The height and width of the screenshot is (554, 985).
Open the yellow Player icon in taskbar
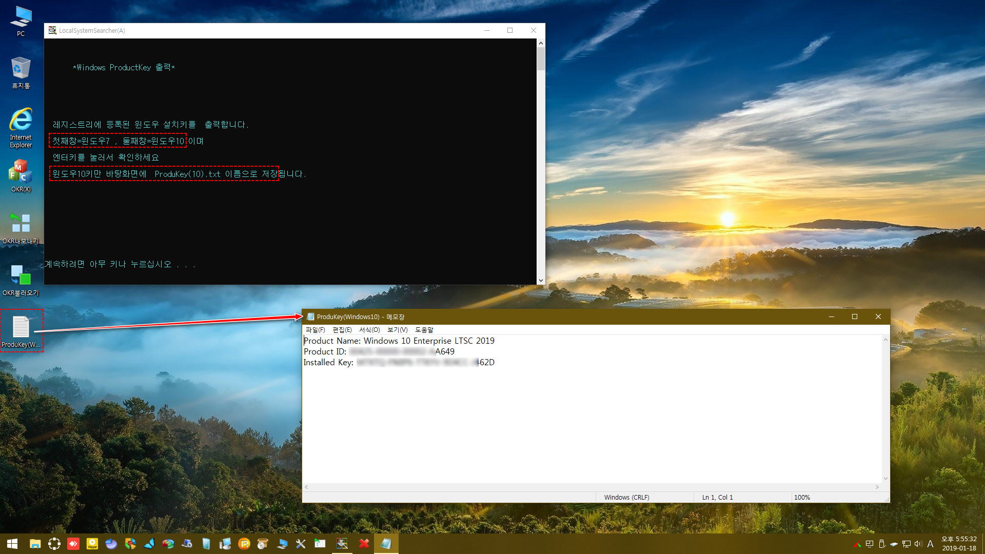pyautogui.click(x=92, y=544)
